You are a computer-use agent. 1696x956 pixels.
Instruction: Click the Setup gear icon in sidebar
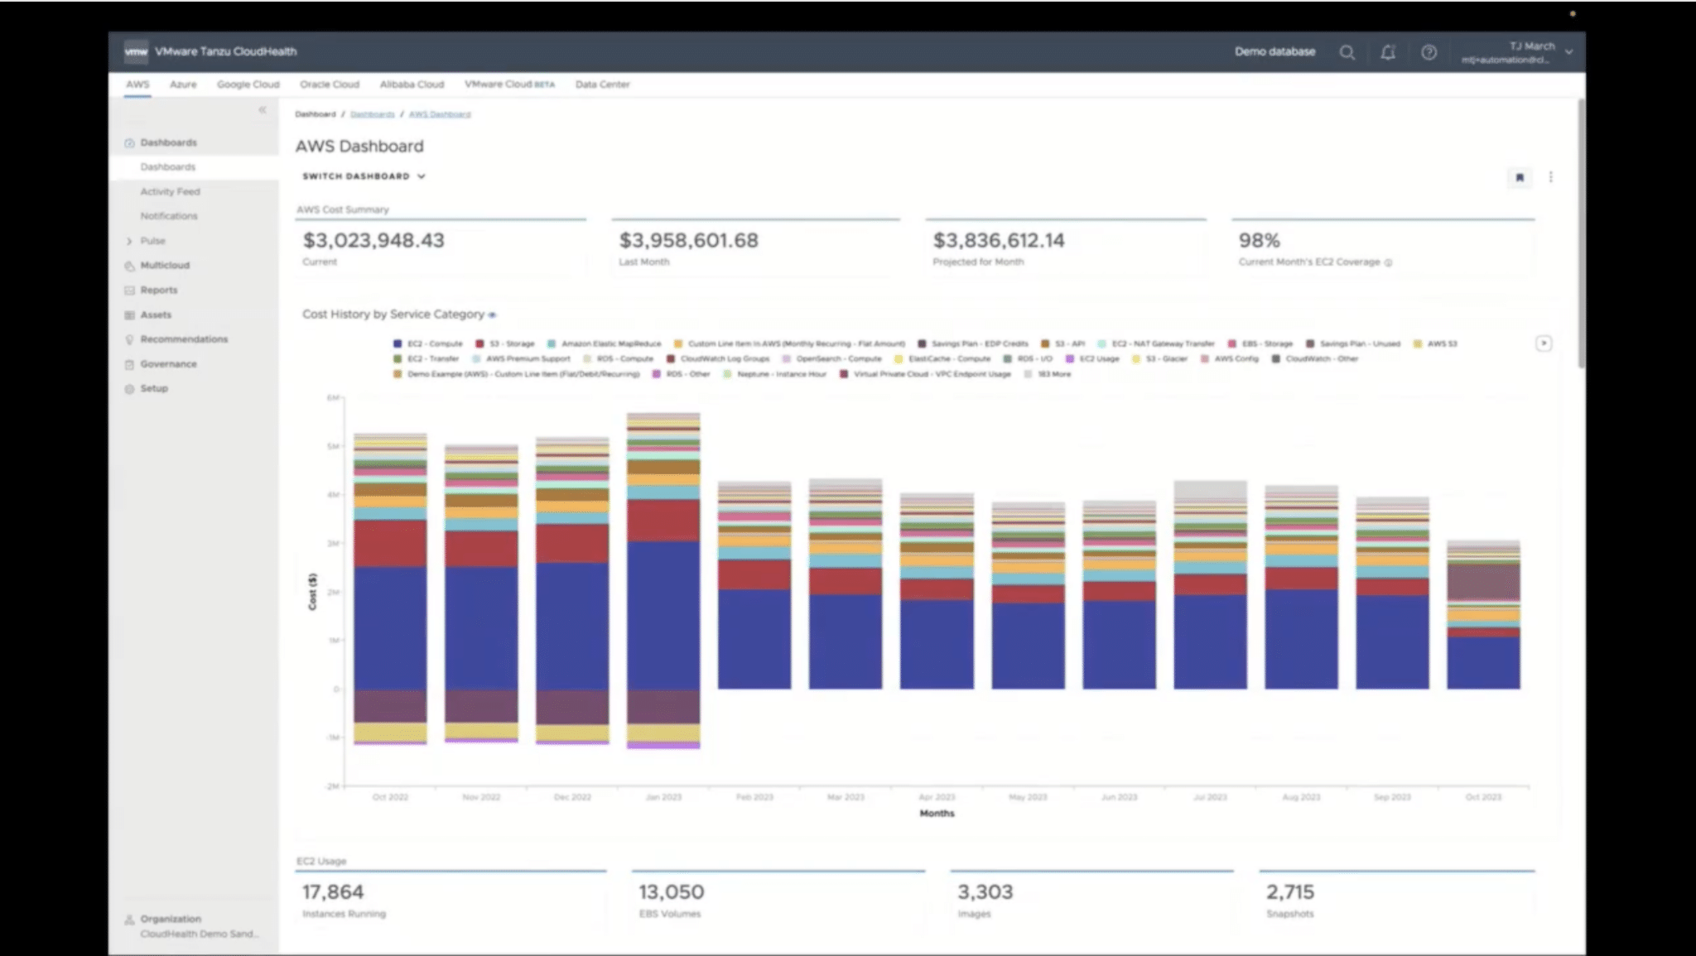coord(129,389)
